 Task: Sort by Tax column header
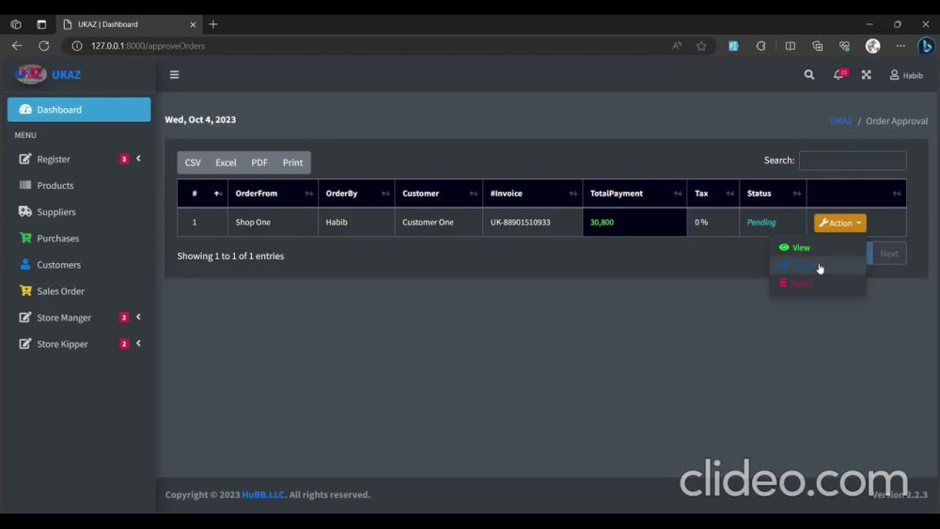(713, 194)
